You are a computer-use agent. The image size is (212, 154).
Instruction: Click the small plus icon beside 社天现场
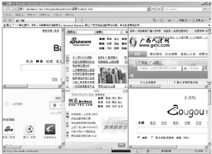(7, 104)
